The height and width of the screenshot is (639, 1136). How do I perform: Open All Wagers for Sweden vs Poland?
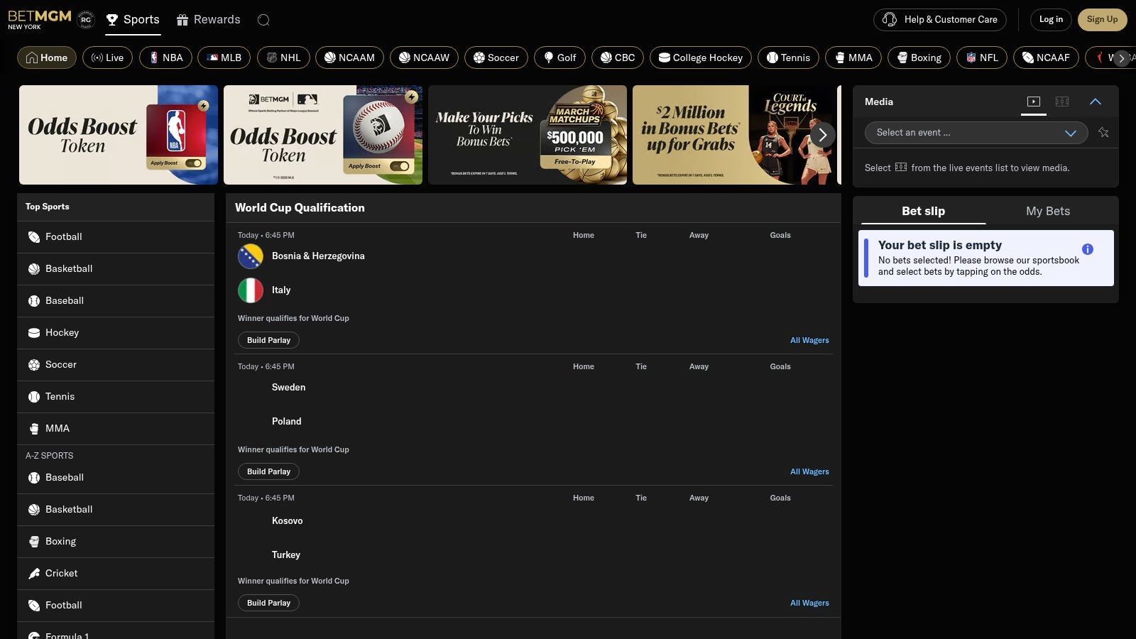(x=809, y=471)
